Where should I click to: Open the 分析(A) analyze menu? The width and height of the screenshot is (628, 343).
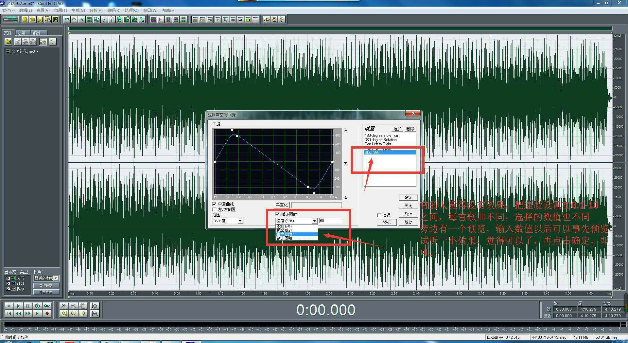click(96, 10)
